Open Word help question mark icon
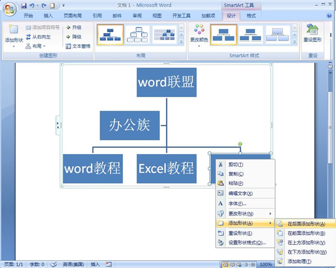Image resolution: width=336 pixels, height=268 pixels. coord(329,16)
